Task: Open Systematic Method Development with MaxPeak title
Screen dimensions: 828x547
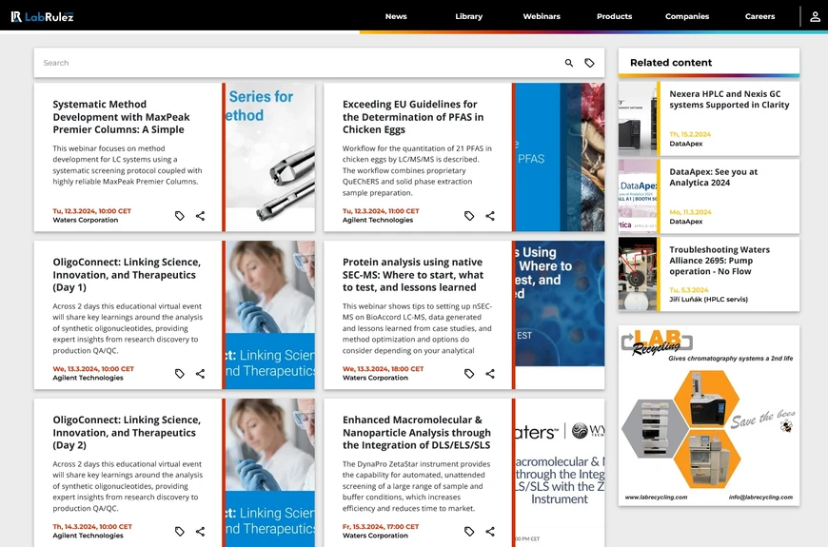Action: (x=122, y=117)
